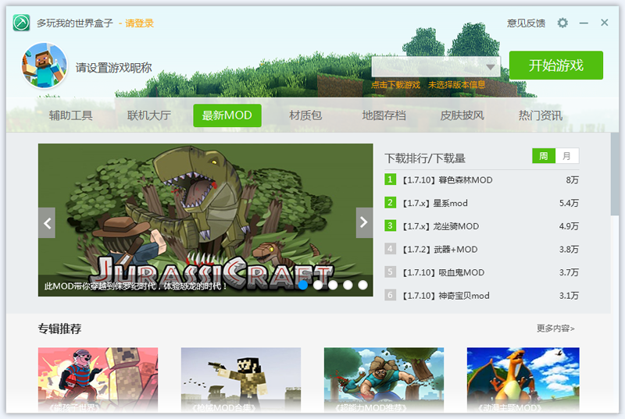
Task: Select the fourth carousel dot
Action: 348,285
